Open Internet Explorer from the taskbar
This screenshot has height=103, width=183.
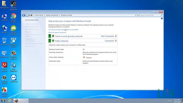click(x=10, y=101)
